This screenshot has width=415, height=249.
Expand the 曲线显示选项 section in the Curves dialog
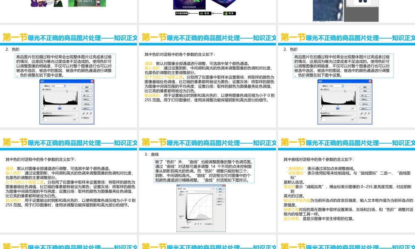[x=181, y=227]
